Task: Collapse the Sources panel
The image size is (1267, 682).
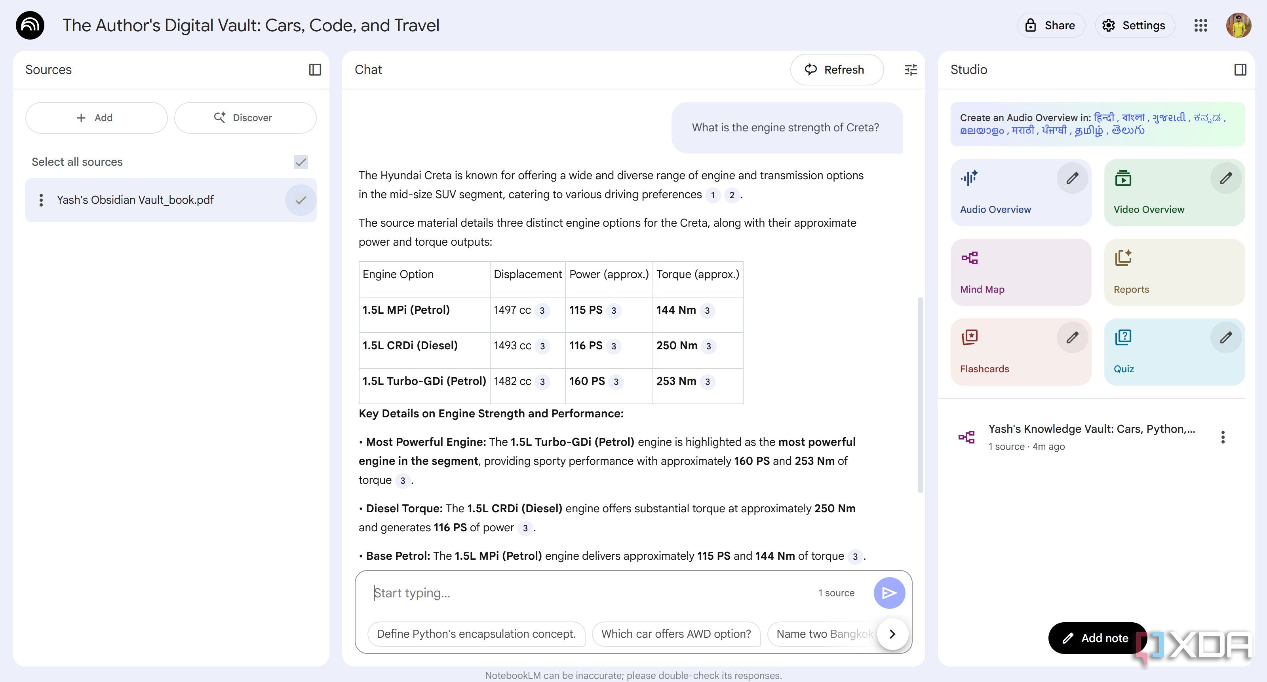Action: tap(315, 70)
